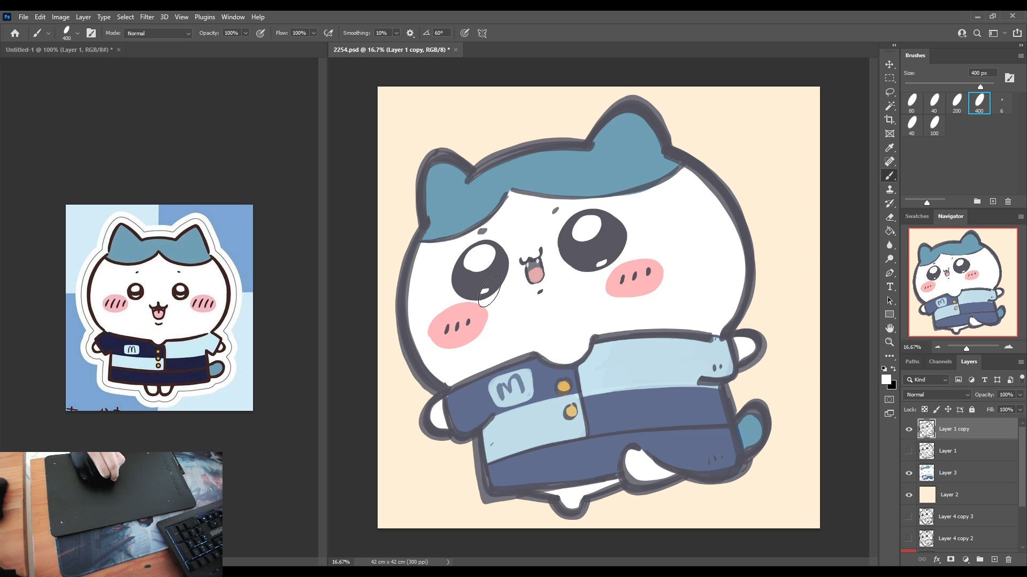Toggle airbrush build-up effects
1027x577 pixels.
click(x=328, y=33)
